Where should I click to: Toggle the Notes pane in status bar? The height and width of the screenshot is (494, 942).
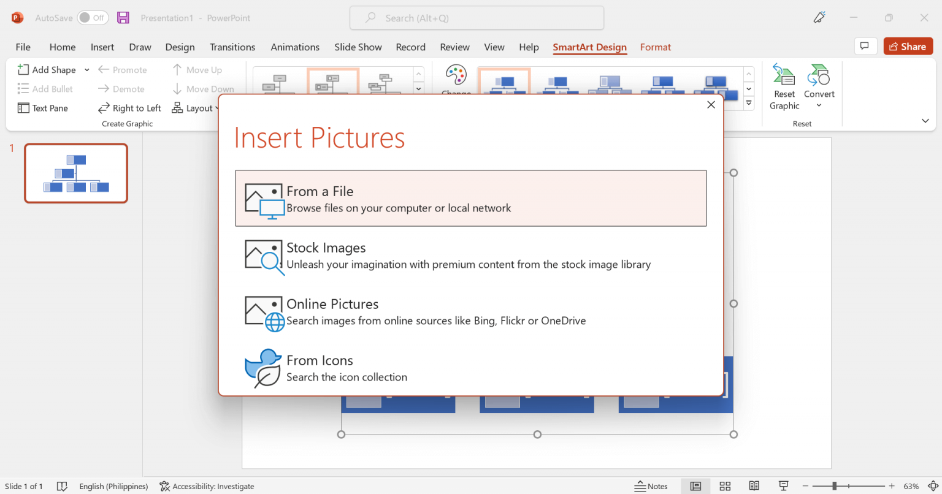click(x=651, y=485)
